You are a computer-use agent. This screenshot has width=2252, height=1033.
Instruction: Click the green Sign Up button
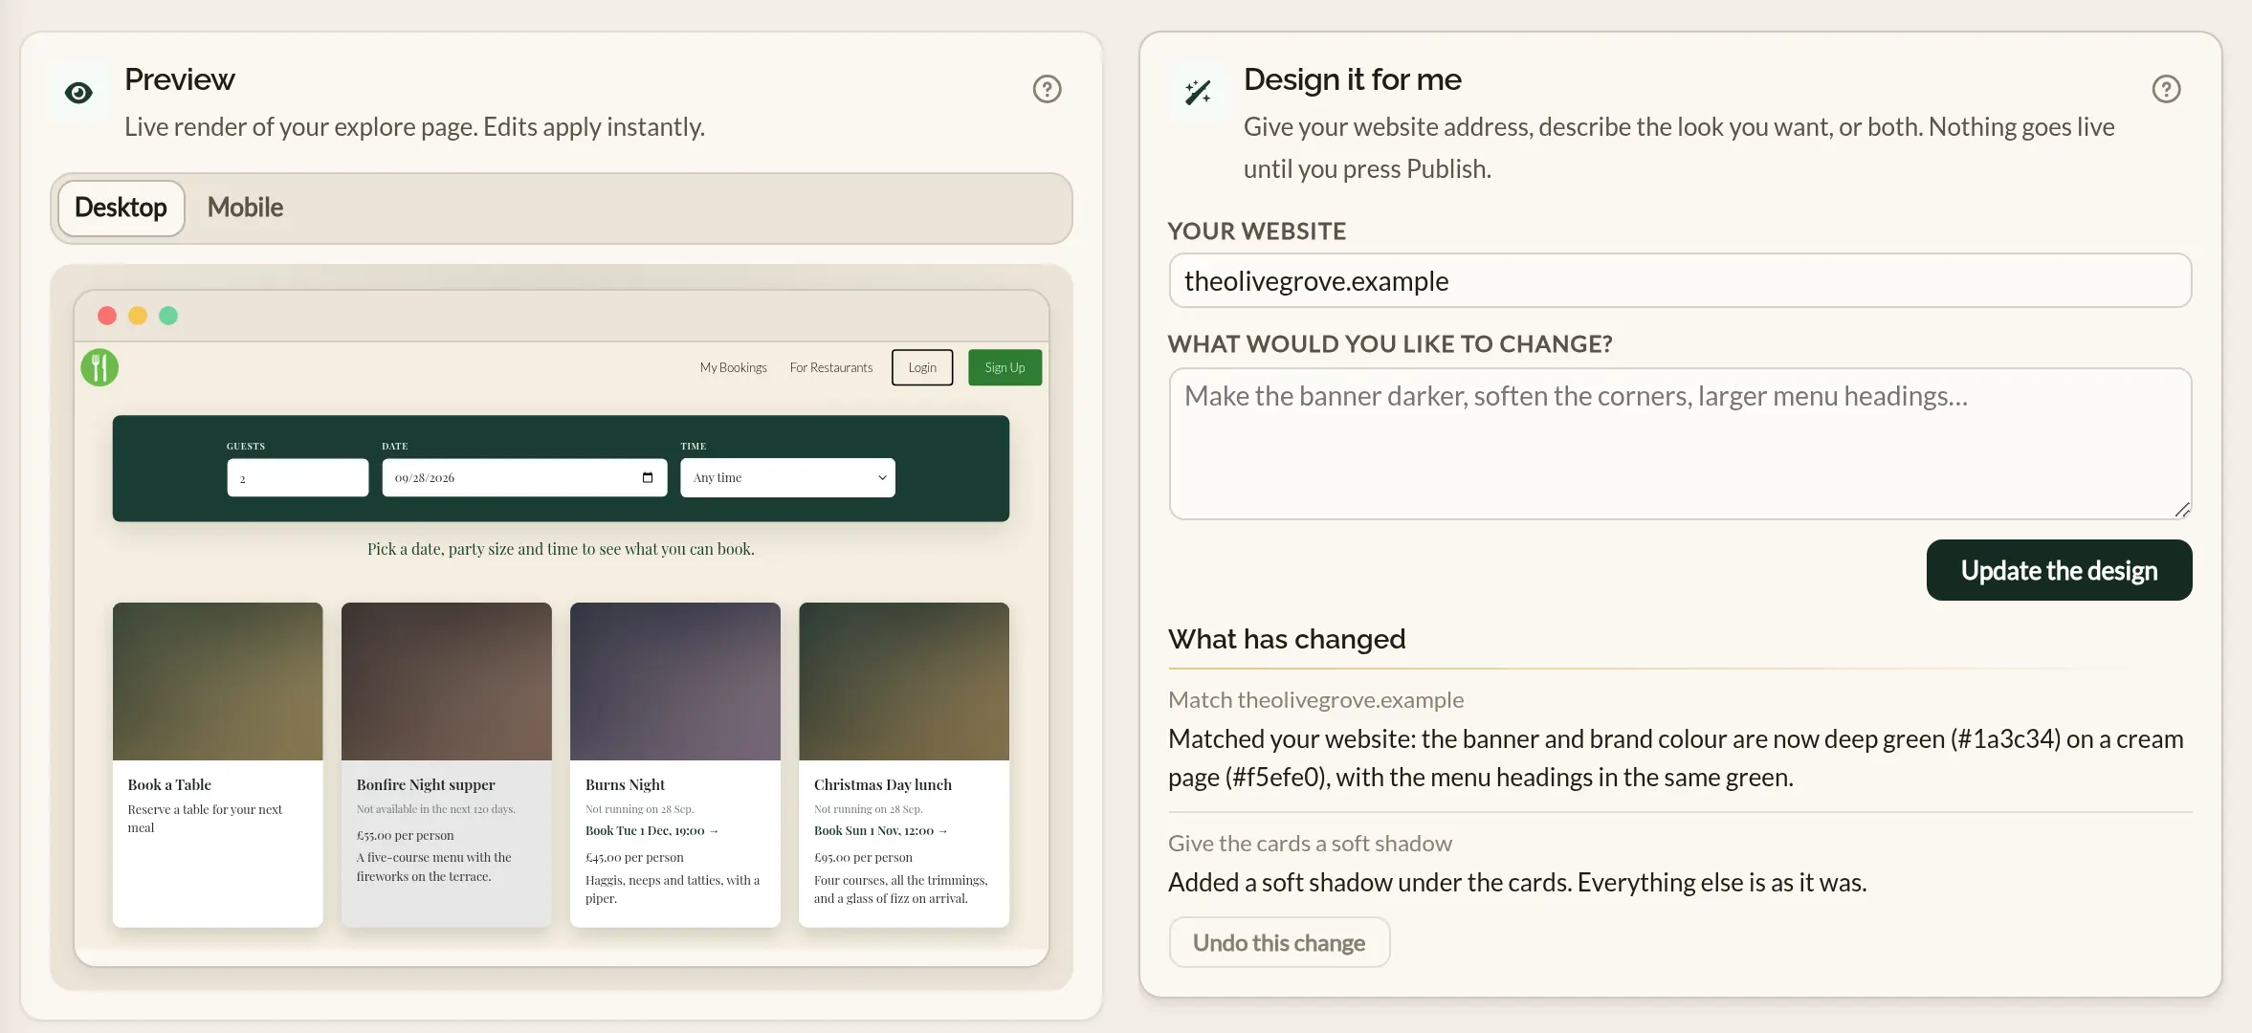click(x=1005, y=367)
